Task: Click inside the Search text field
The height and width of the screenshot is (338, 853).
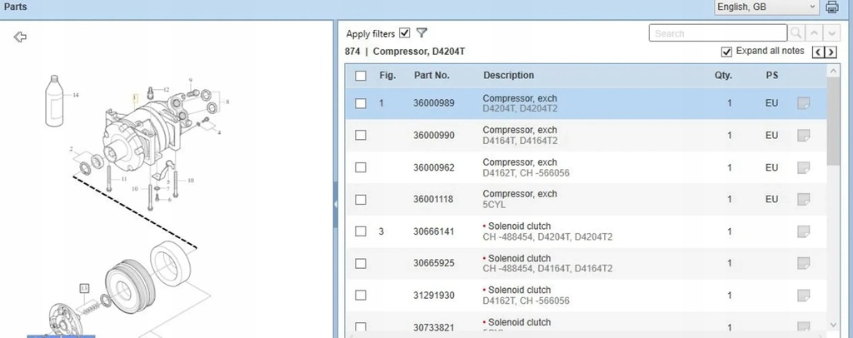Action: point(717,33)
